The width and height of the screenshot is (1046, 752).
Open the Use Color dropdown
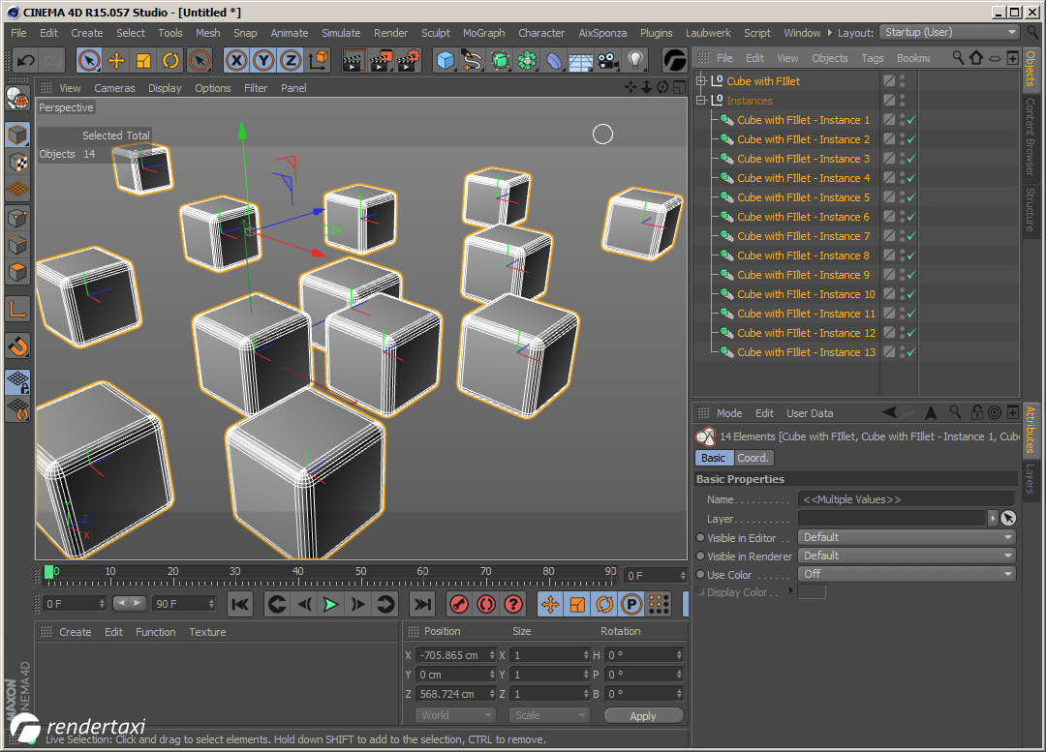coord(907,574)
